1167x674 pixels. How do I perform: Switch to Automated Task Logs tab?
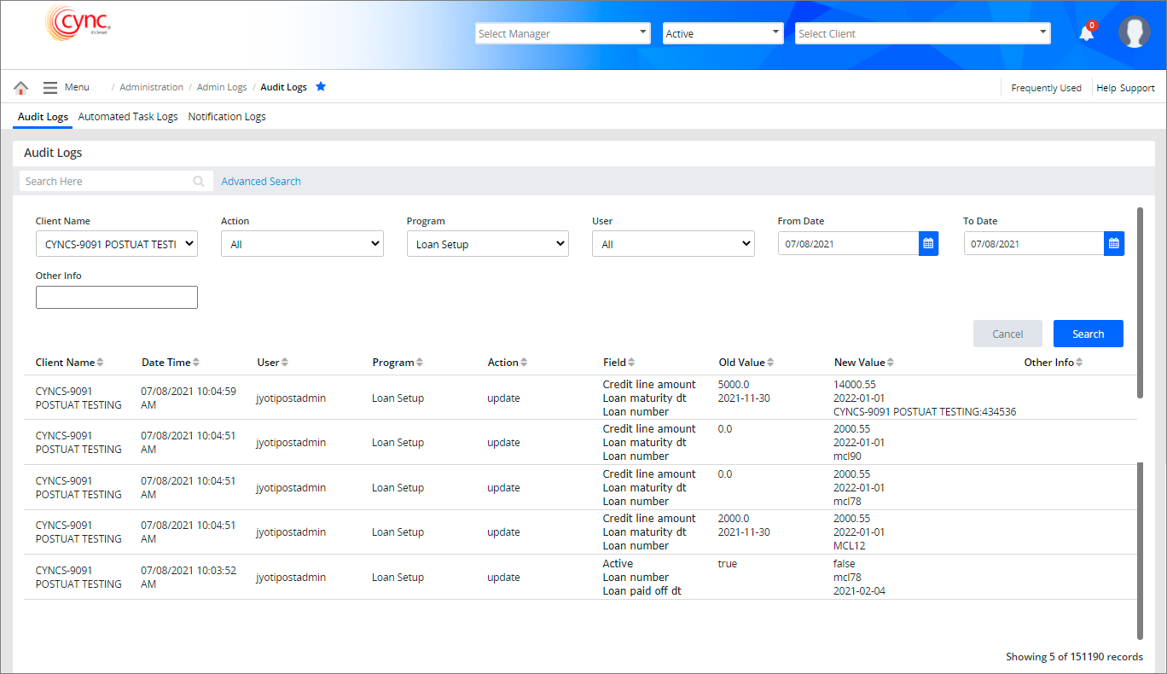128,117
